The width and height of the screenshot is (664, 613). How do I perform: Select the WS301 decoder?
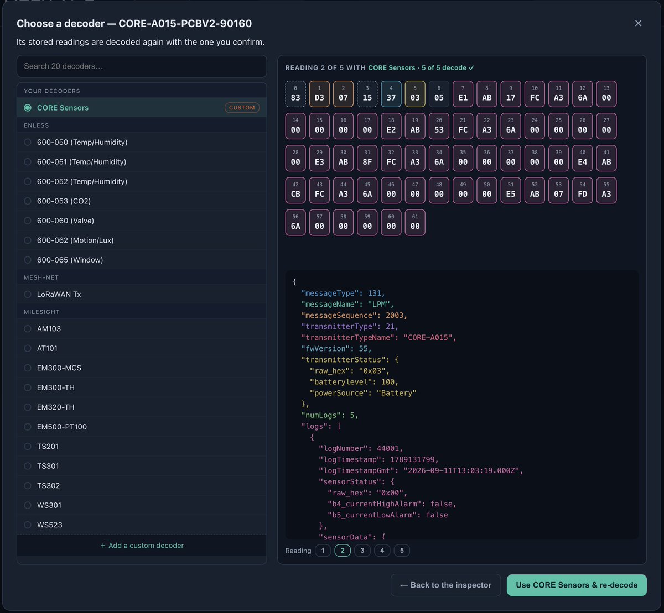coord(142,505)
